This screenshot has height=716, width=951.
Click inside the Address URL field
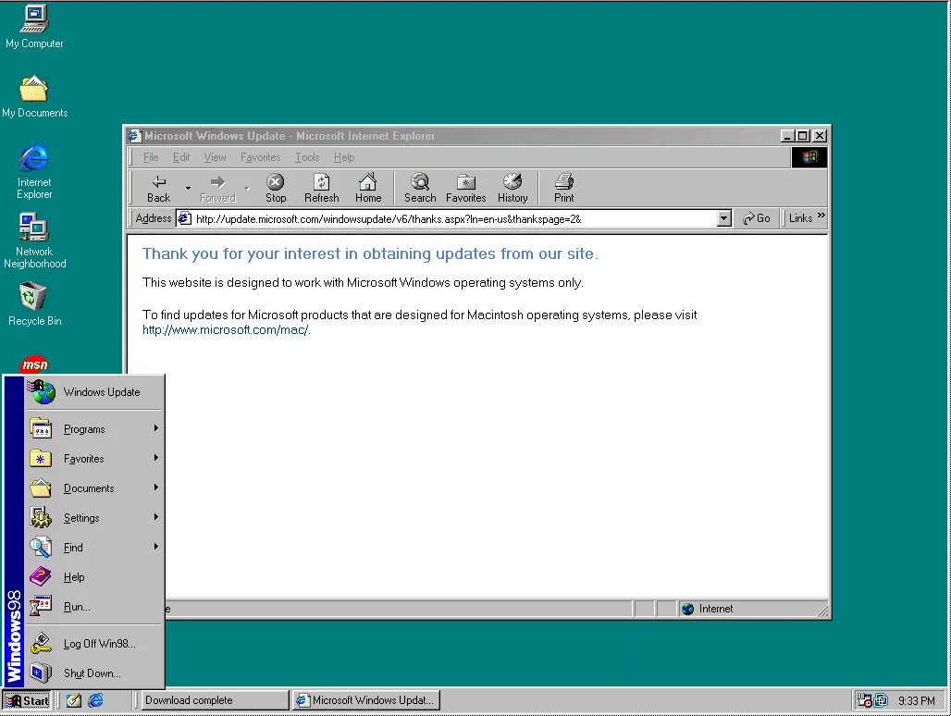(x=455, y=219)
